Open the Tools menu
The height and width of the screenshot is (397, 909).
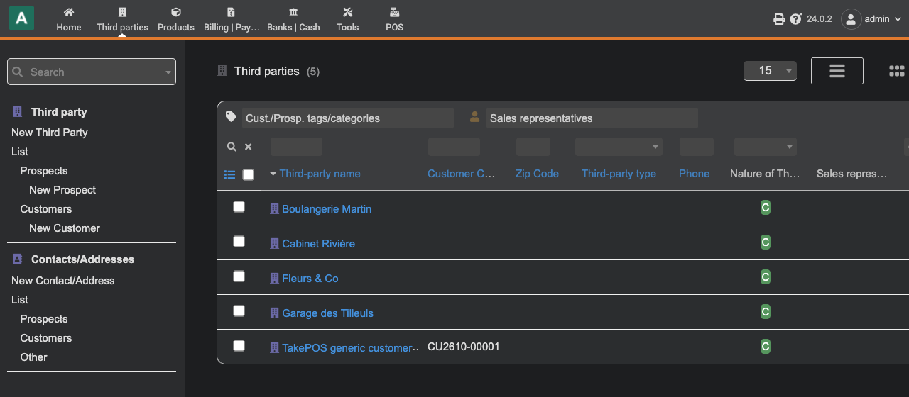pyautogui.click(x=347, y=19)
